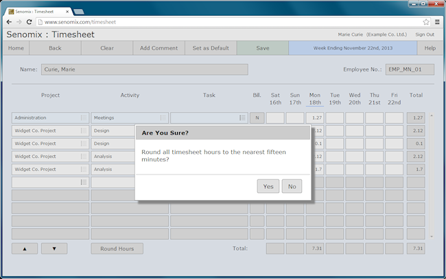Click the browser forward arrow

coord(19,22)
